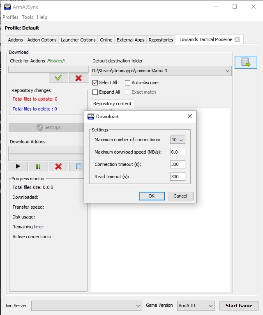263x315 pixels.
Task: Click the Maximum download speed input field
Action: [178, 152]
